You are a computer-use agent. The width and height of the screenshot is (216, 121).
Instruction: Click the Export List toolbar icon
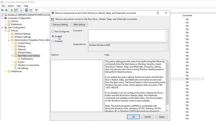pos(21,10)
